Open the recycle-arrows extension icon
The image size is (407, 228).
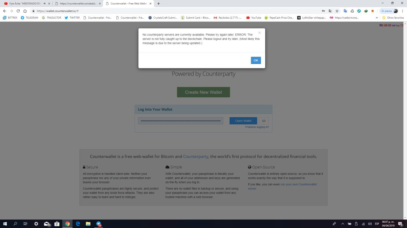pos(352,11)
